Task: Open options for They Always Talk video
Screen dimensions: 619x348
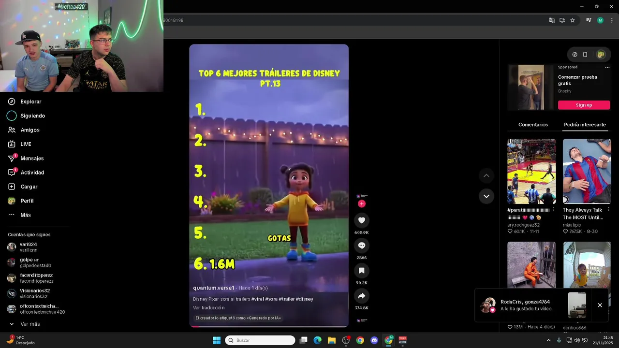Action: (608, 210)
